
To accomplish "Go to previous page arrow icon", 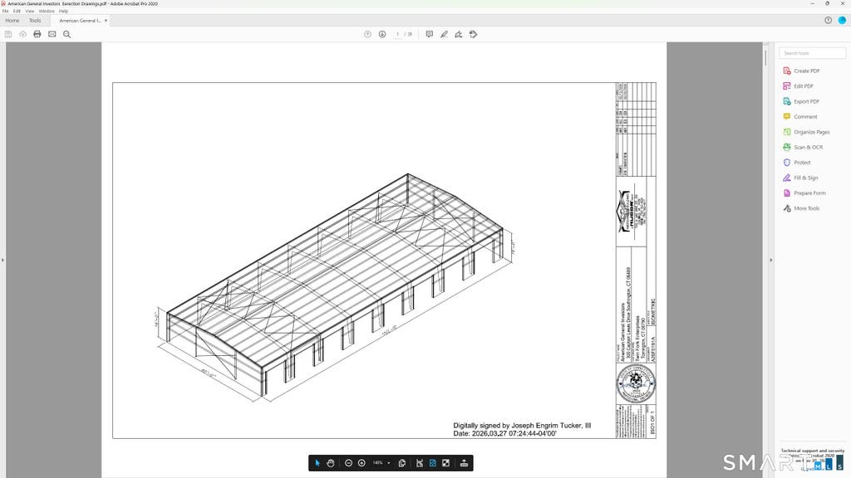I will click(x=367, y=34).
